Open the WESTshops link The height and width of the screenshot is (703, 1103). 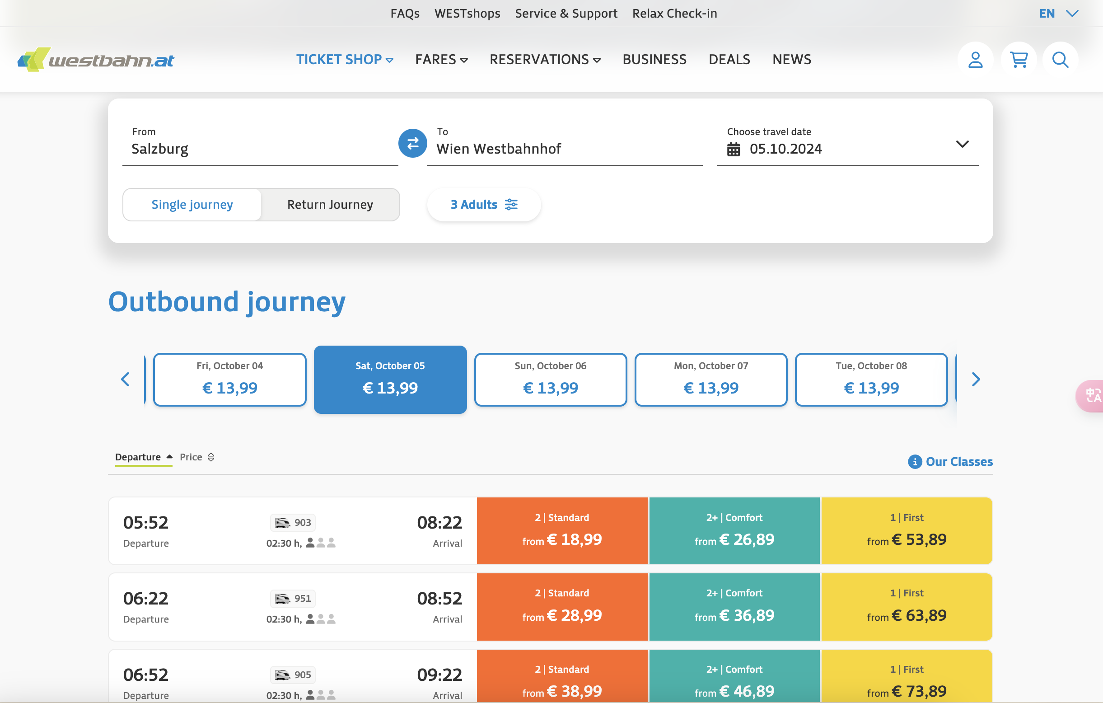(467, 13)
